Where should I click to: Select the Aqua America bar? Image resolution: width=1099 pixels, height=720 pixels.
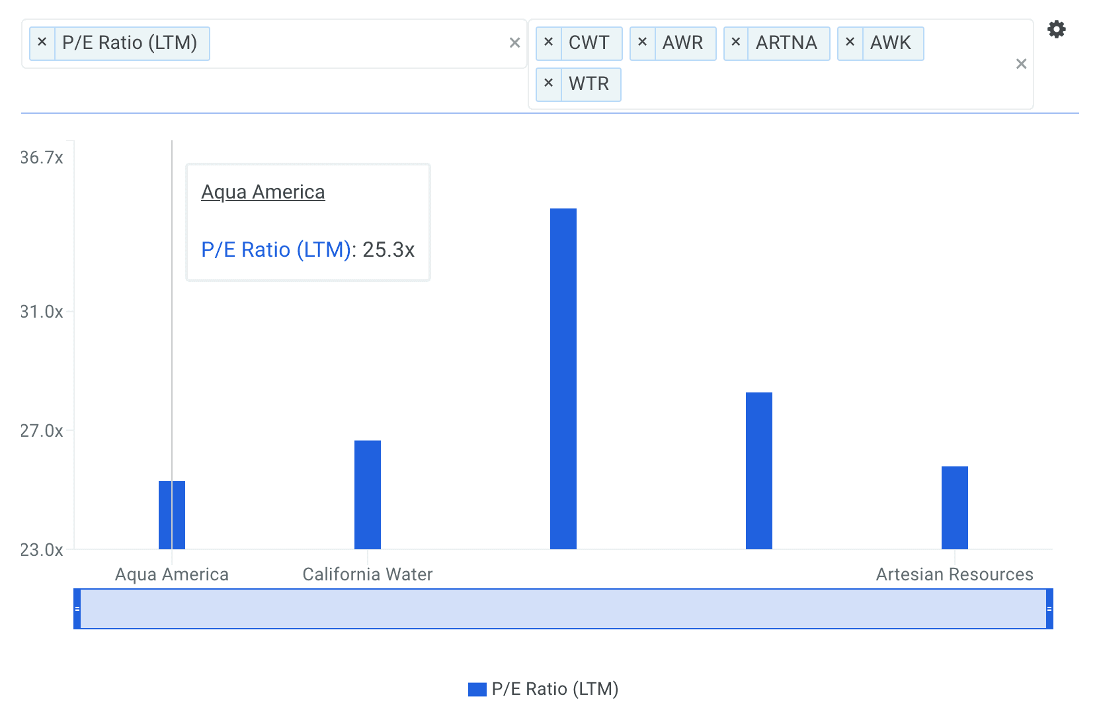pos(172,515)
